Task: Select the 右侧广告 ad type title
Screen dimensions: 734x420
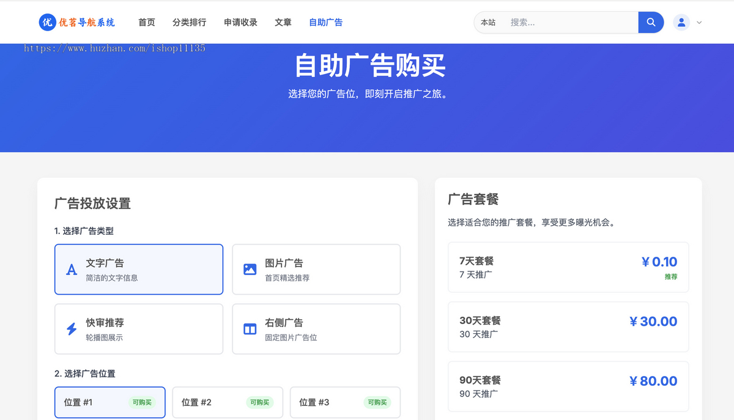Action: [x=284, y=323]
